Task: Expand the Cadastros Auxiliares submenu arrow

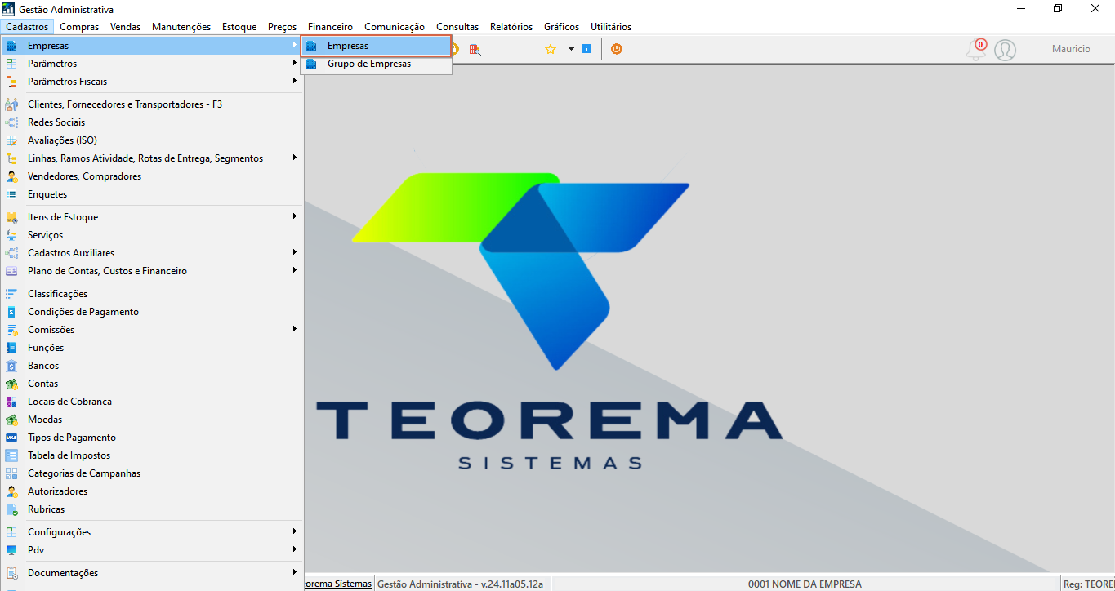Action: 295,253
